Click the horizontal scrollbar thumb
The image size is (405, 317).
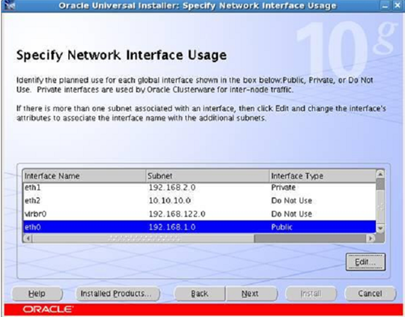143,238
